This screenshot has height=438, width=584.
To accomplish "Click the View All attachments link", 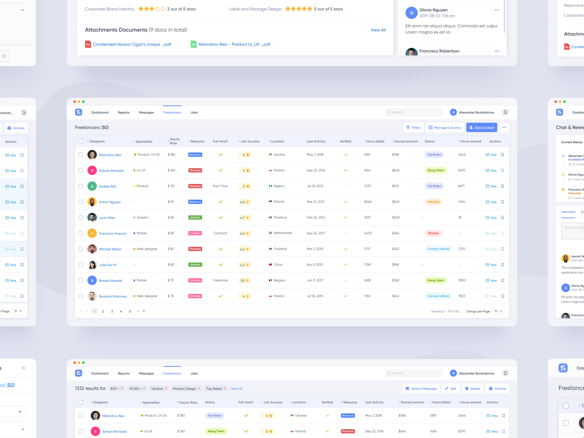I will (378, 30).
